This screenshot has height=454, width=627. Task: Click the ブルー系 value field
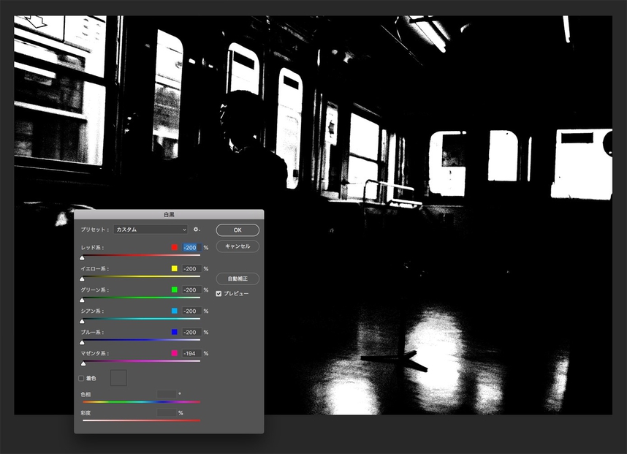click(x=191, y=333)
